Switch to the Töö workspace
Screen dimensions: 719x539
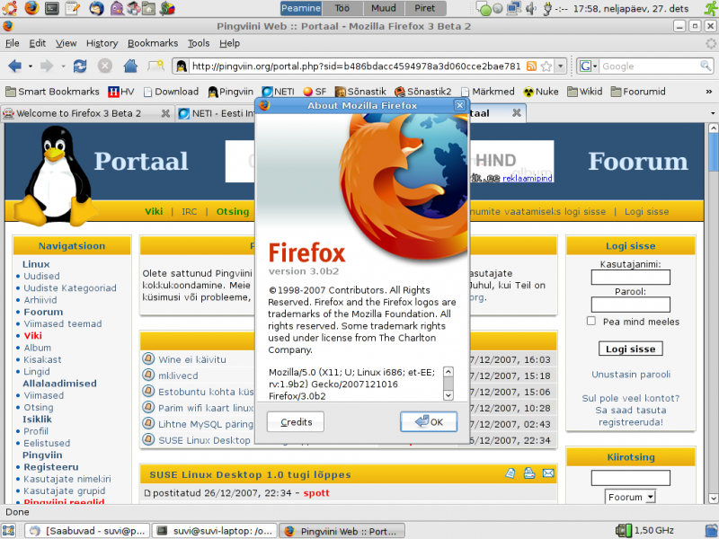click(x=342, y=8)
